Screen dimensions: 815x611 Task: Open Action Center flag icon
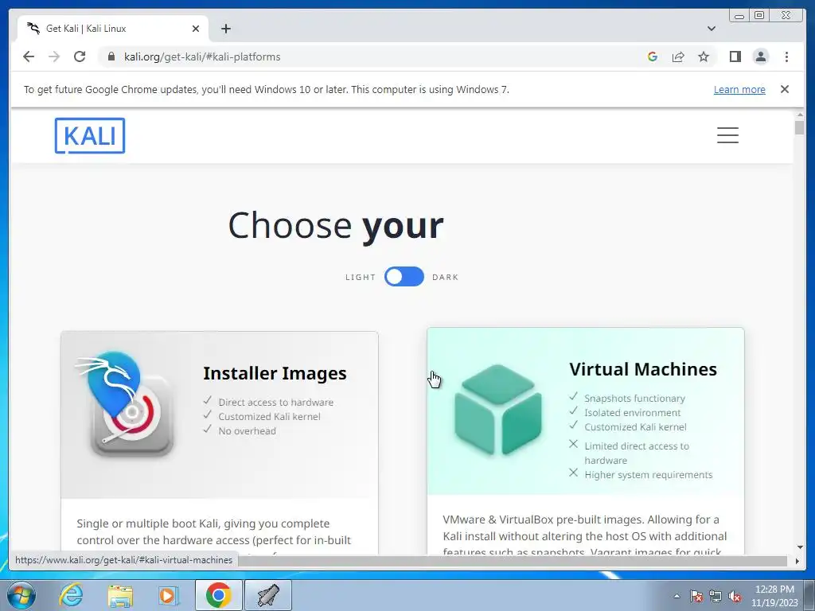696,596
